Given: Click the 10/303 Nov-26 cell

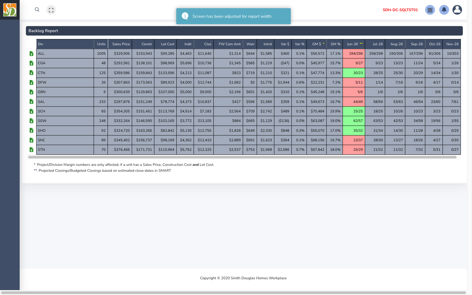Looking at the screenshot, I should (x=452, y=53).
